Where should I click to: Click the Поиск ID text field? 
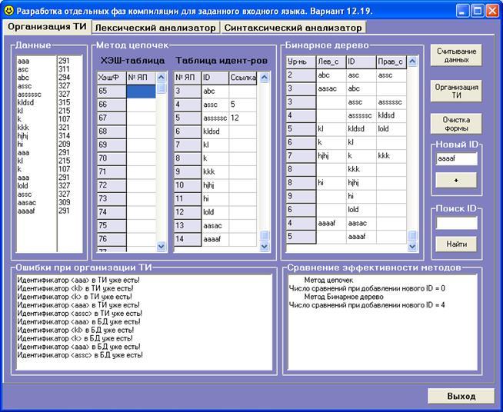click(456, 222)
